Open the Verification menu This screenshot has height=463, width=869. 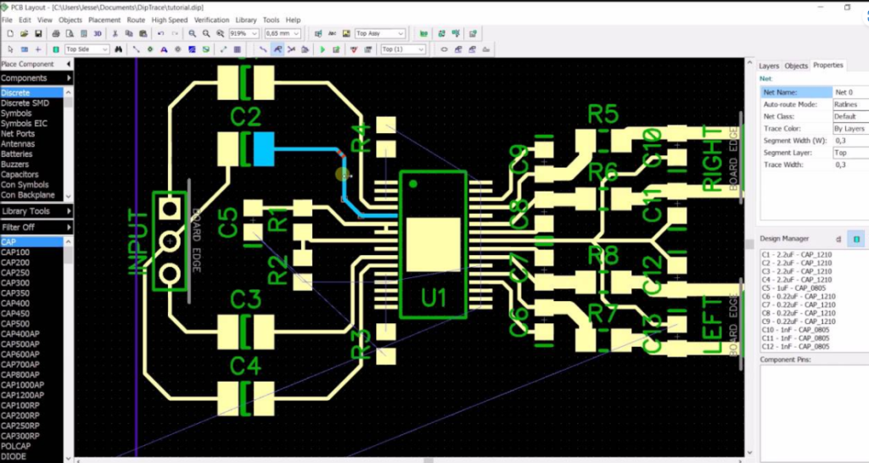point(211,20)
